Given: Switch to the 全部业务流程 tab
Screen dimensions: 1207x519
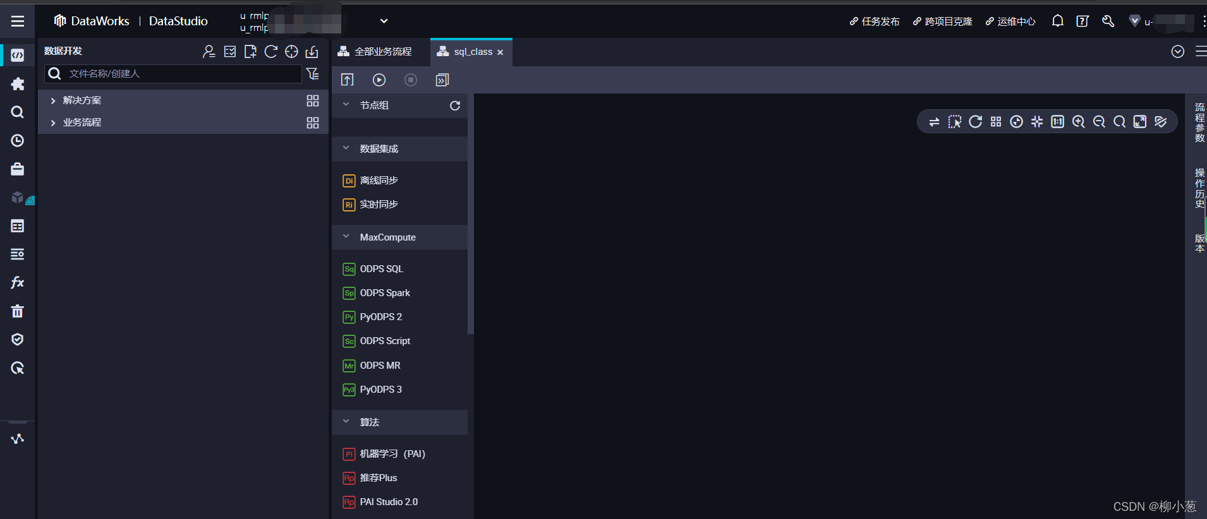Looking at the screenshot, I should pyautogui.click(x=375, y=52).
